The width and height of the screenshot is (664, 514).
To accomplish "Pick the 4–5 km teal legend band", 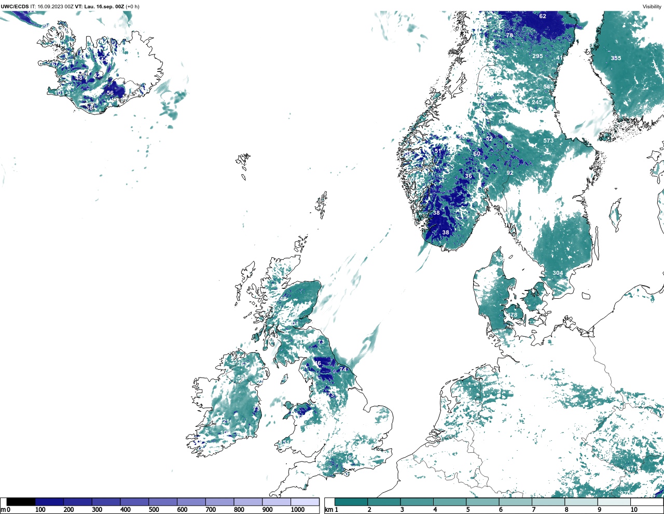I will pos(450,502).
